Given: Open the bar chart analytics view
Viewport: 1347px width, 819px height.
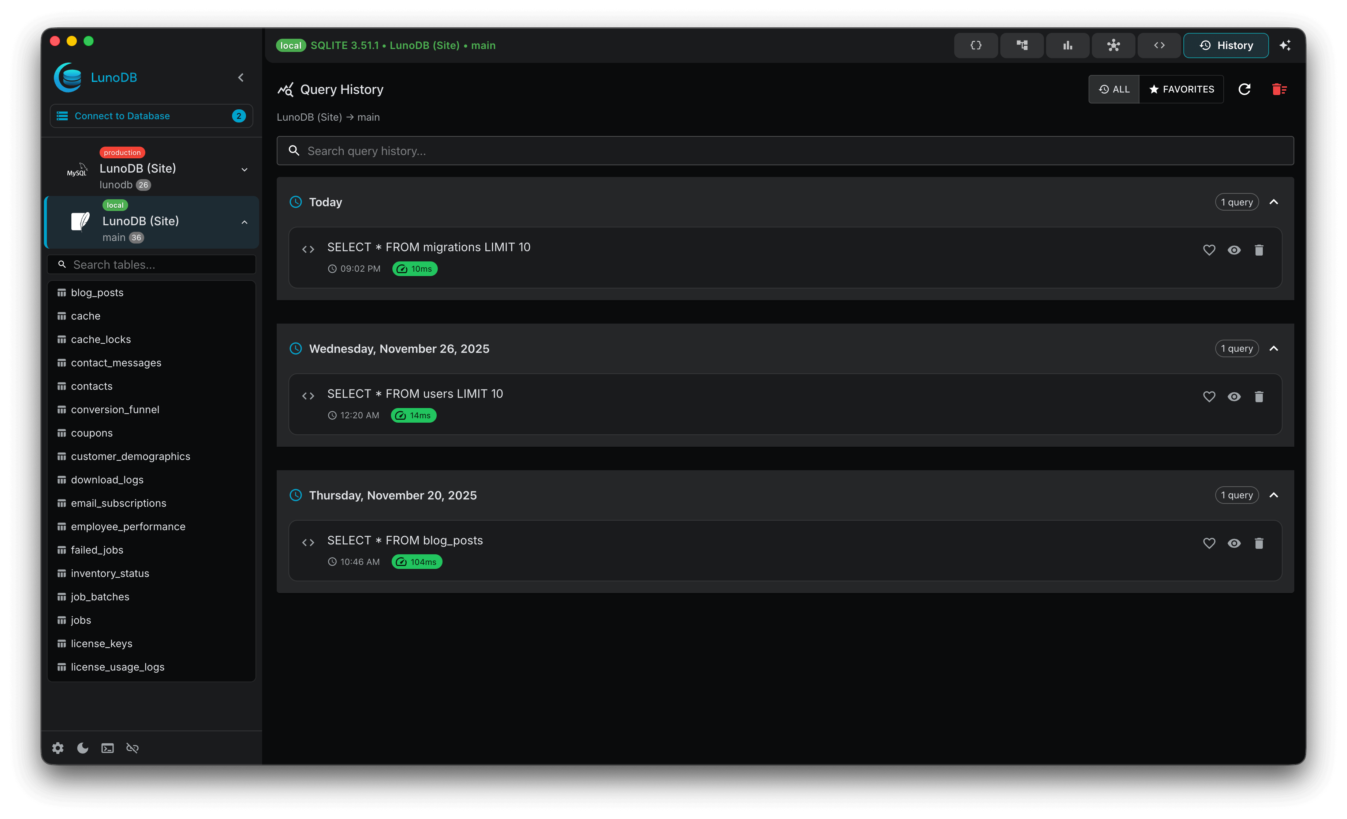Looking at the screenshot, I should (1067, 45).
